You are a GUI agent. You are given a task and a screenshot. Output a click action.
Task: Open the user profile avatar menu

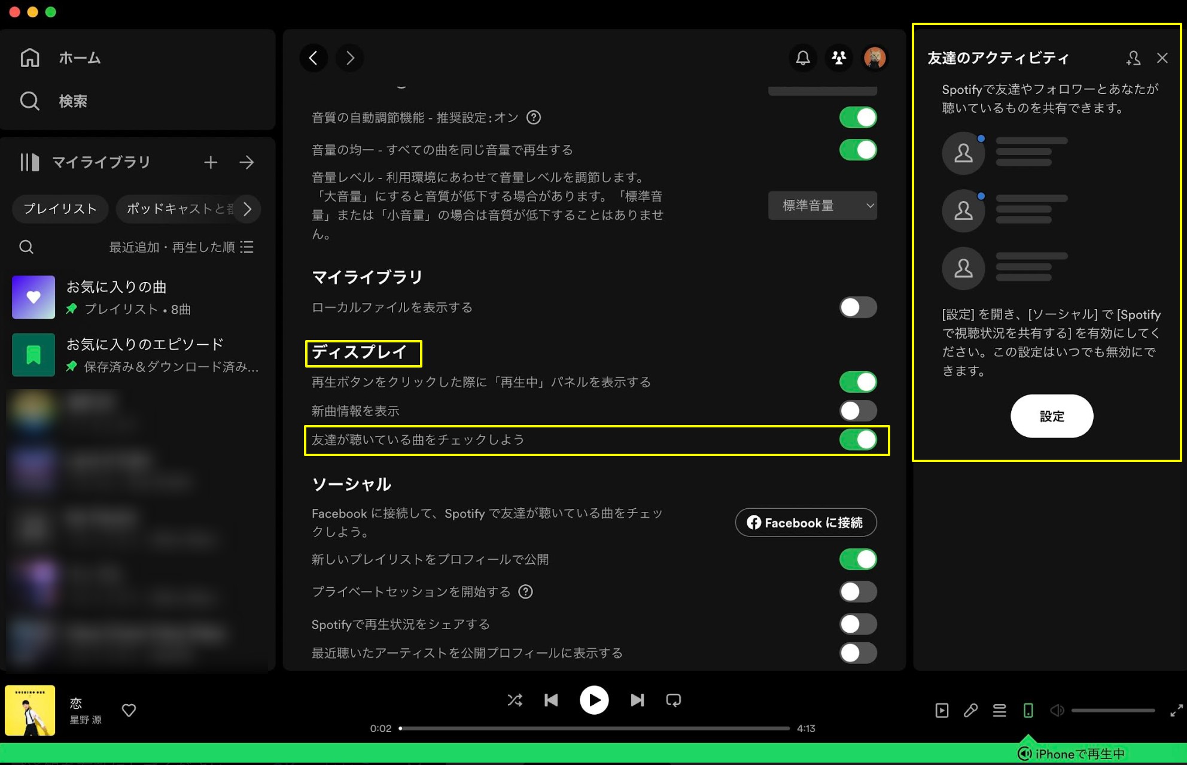[875, 58]
